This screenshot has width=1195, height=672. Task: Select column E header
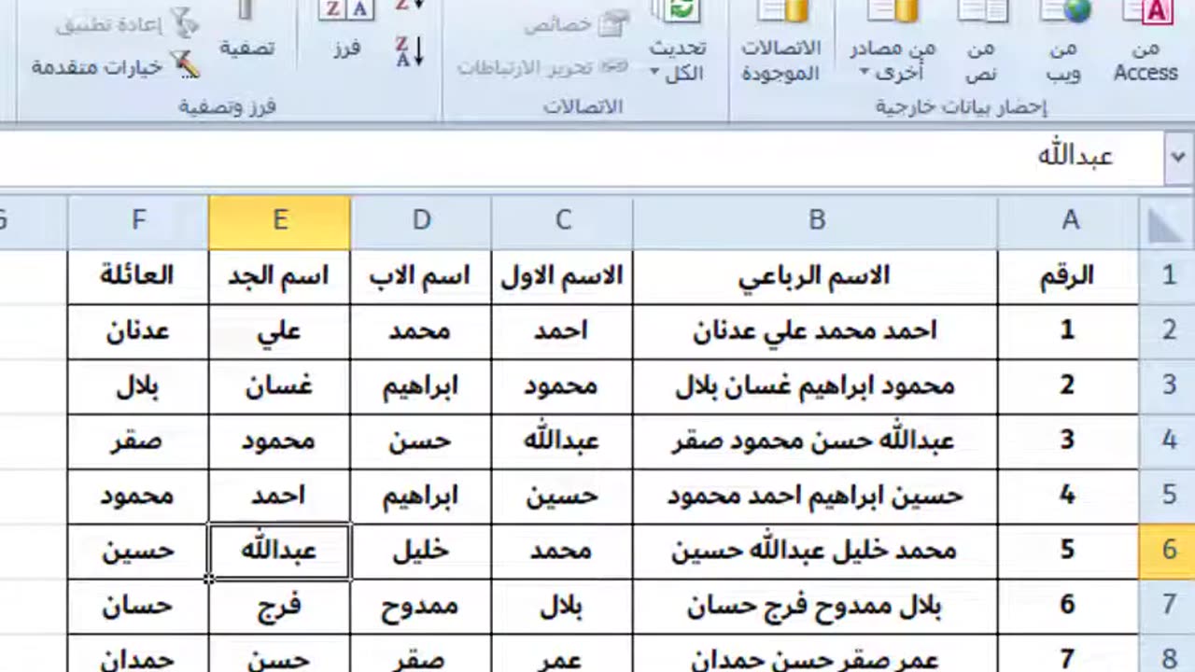tap(279, 221)
